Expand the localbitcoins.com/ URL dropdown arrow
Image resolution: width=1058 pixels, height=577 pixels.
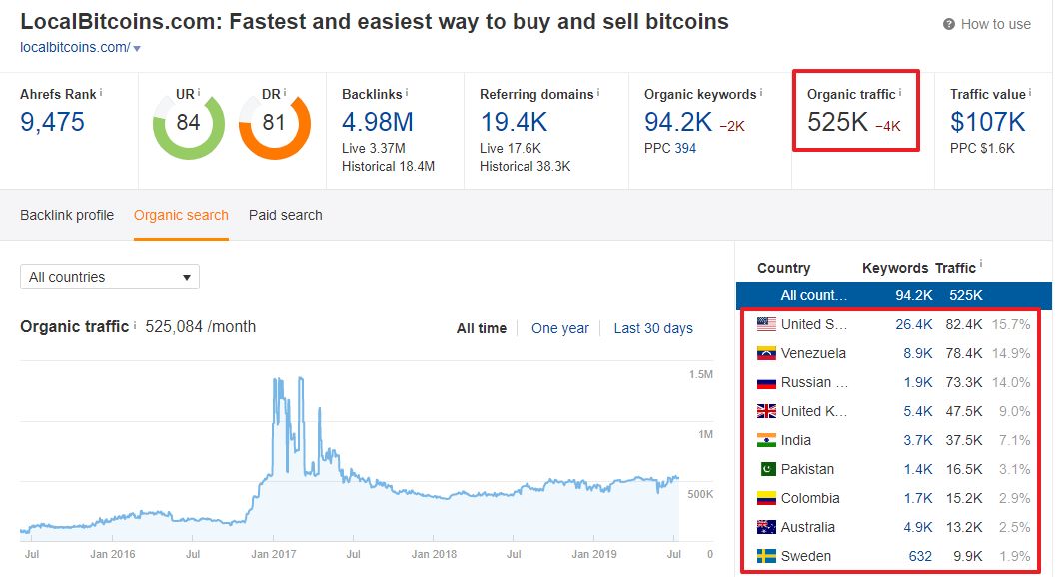(x=137, y=49)
